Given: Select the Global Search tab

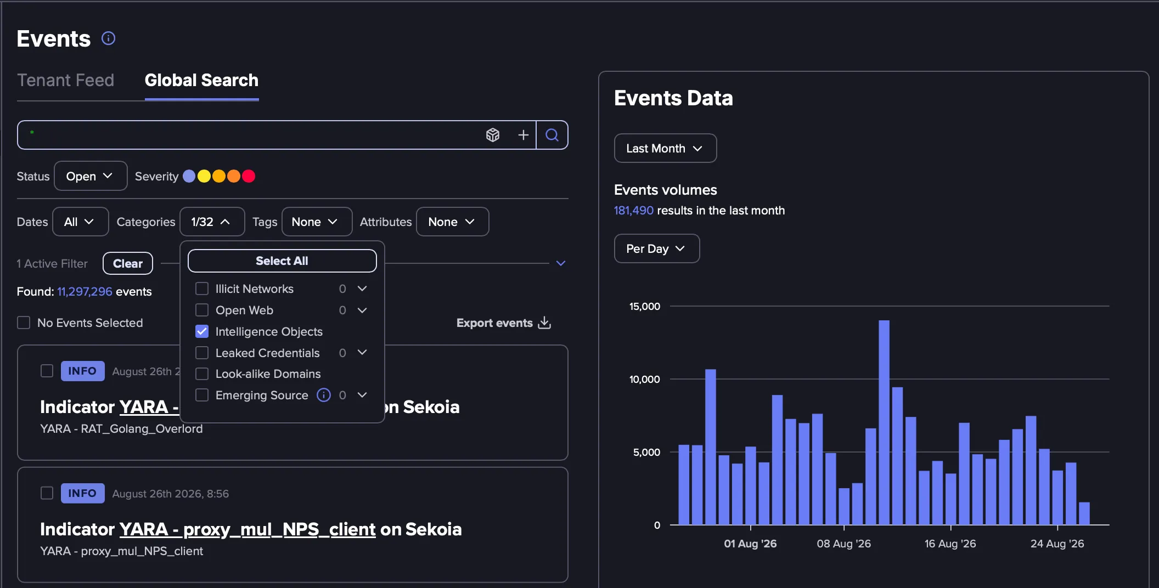Looking at the screenshot, I should 201,80.
